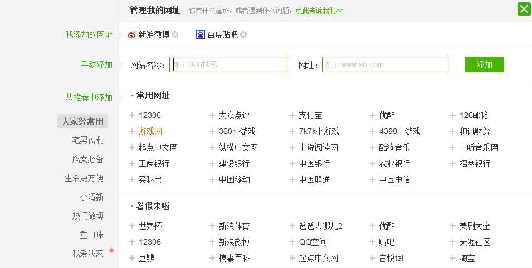Image resolution: width=532 pixels, height=268 pixels.
Task: Click the 中国银行 site name
Action: [x=315, y=163]
